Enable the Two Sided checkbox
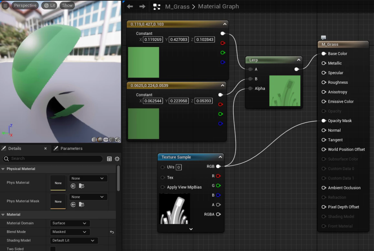This screenshot has width=374, height=251. point(53,249)
